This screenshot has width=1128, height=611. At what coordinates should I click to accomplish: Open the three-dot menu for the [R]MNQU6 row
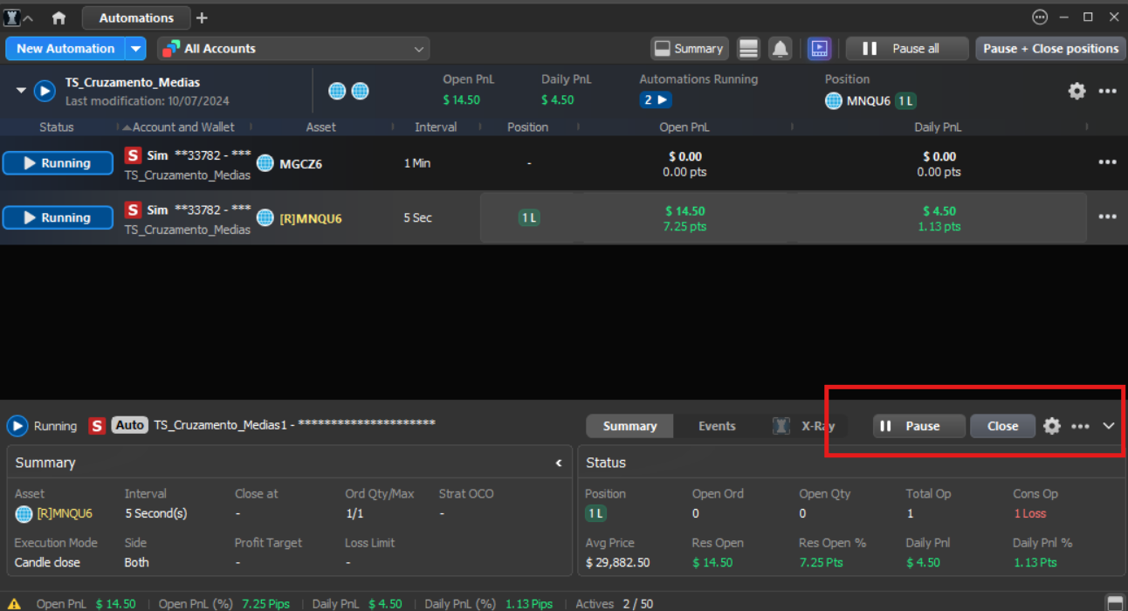[1108, 216]
